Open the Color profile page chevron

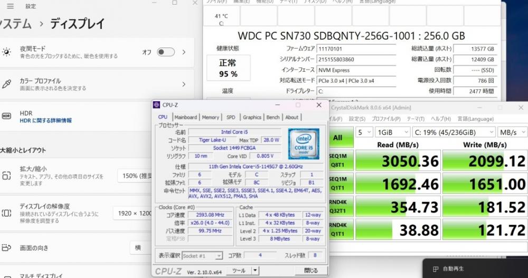pyautogui.click(x=184, y=84)
